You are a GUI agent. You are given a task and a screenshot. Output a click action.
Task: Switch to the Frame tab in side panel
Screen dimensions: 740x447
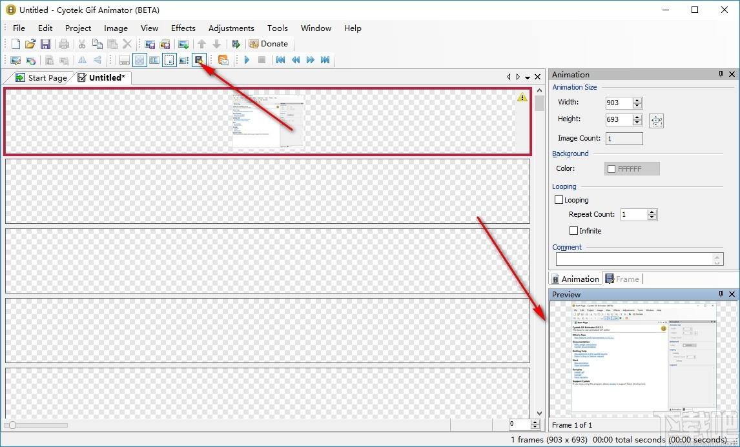(x=622, y=279)
